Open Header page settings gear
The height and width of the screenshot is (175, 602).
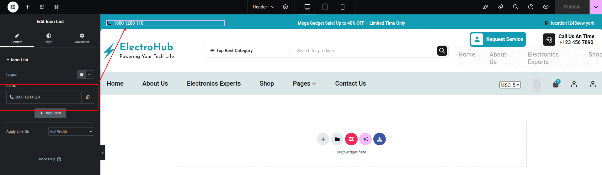(x=285, y=7)
